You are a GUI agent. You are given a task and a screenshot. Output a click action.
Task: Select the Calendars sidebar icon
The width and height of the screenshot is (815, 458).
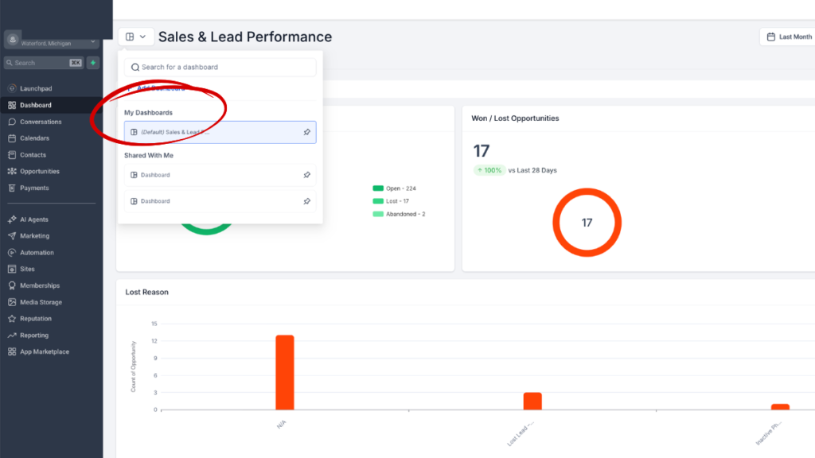35,138
